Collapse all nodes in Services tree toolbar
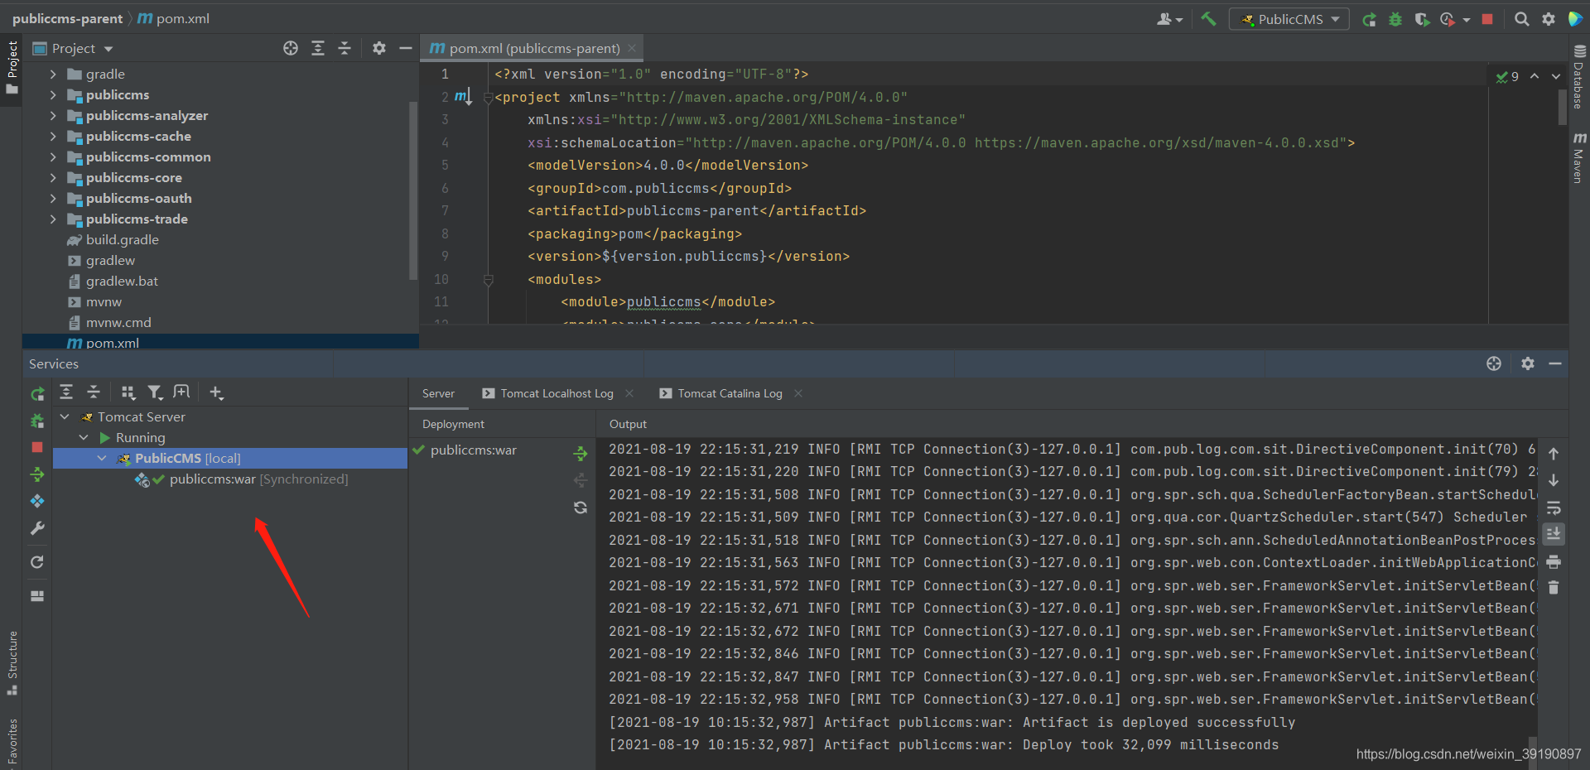 [94, 392]
